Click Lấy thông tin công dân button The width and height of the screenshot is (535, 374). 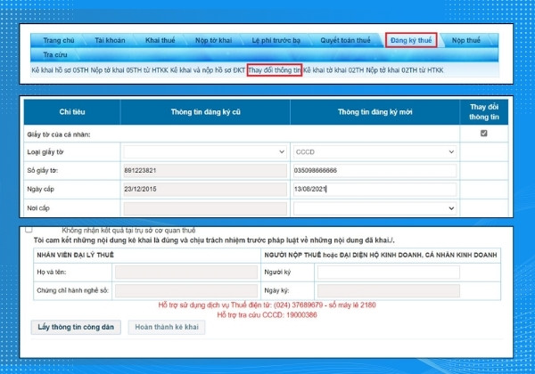[76, 327]
